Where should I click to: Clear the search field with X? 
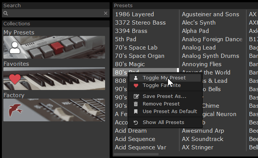[x=105, y=13]
